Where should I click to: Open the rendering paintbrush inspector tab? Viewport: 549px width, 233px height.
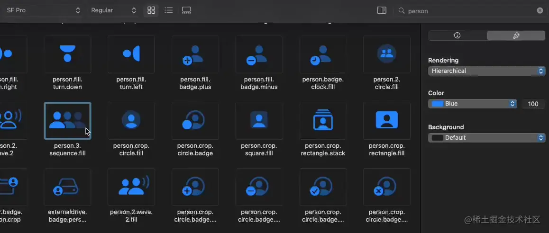[516, 36]
